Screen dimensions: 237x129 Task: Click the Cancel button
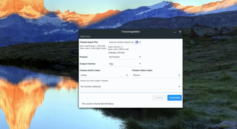(x=159, y=98)
